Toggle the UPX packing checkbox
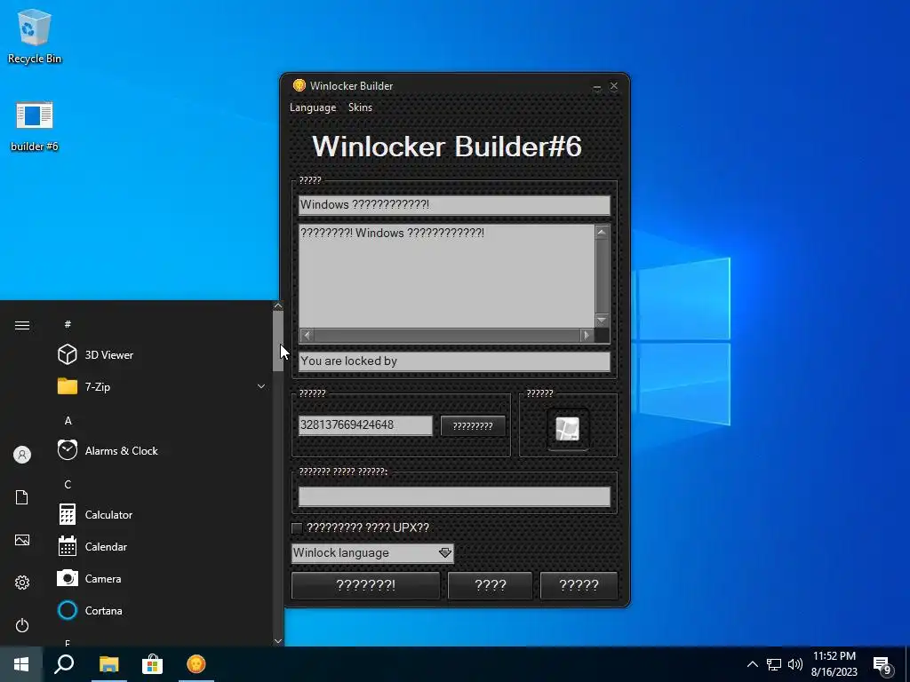910x682 pixels. [x=297, y=527]
